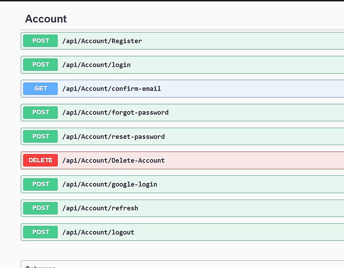
Task: Expand the /api/Account/Register endpoint path
Action: tap(102, 41)
